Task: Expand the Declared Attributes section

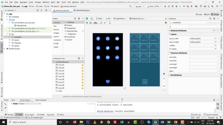Action: 170,31
